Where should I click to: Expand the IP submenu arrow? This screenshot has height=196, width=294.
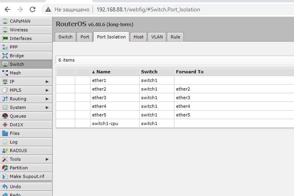click(47, 82)
